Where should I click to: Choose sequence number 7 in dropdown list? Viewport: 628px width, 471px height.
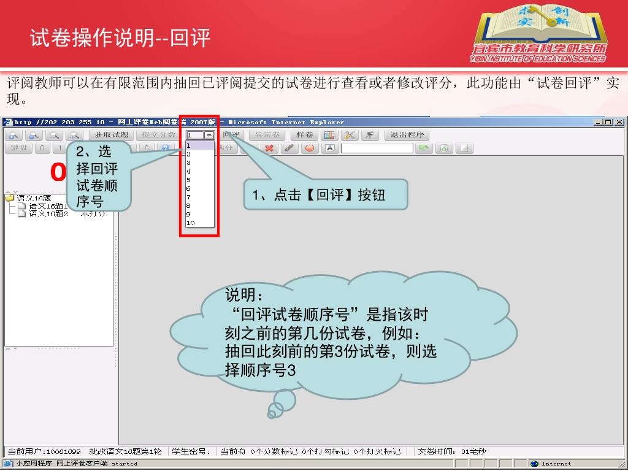(x=200, y=197)
